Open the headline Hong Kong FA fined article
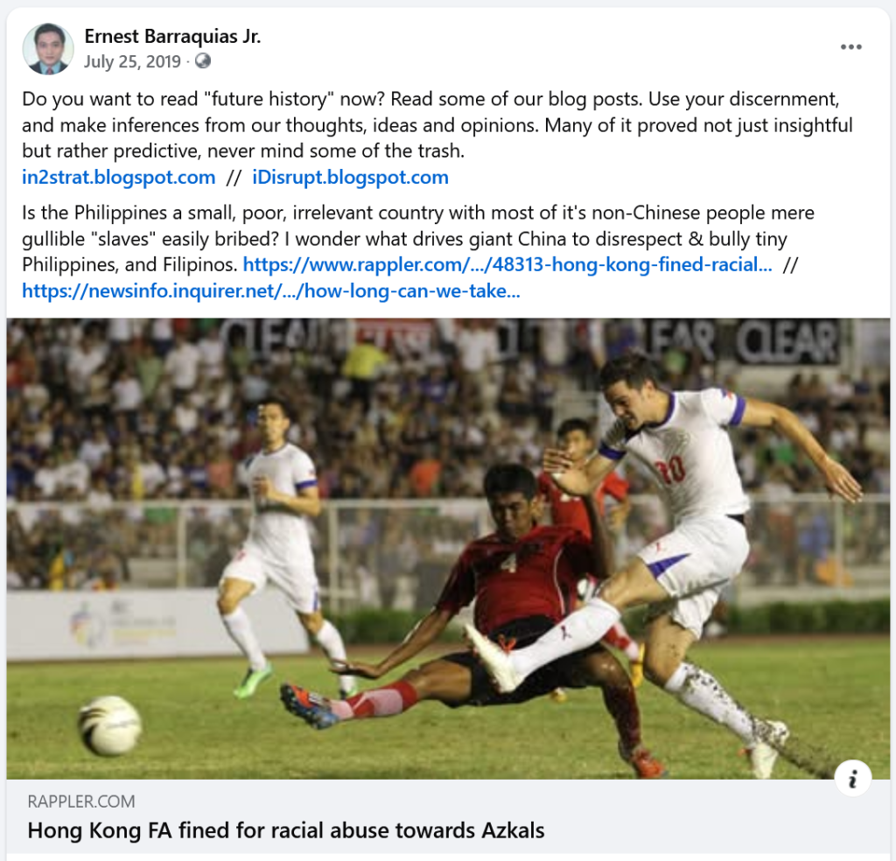Screen dimensions: 896x861 [286, 830]
